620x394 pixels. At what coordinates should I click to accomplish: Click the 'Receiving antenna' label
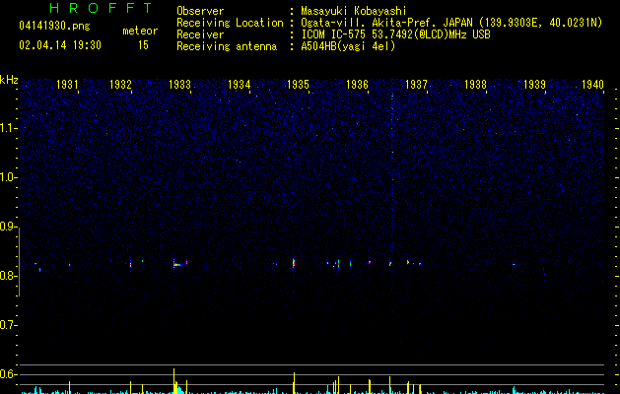227,46
